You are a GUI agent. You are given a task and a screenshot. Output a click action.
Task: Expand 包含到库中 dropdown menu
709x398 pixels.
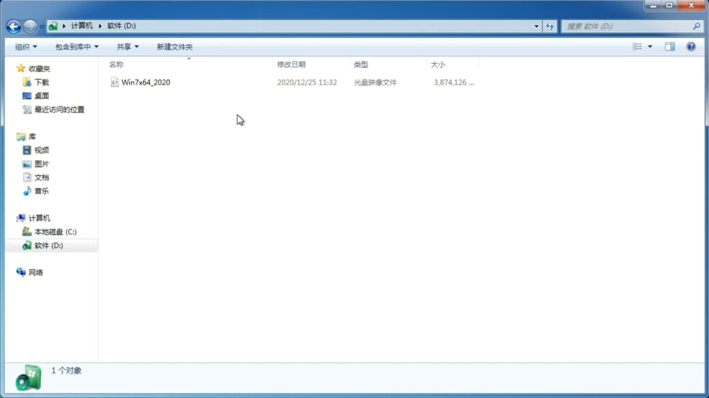[76, 46]
